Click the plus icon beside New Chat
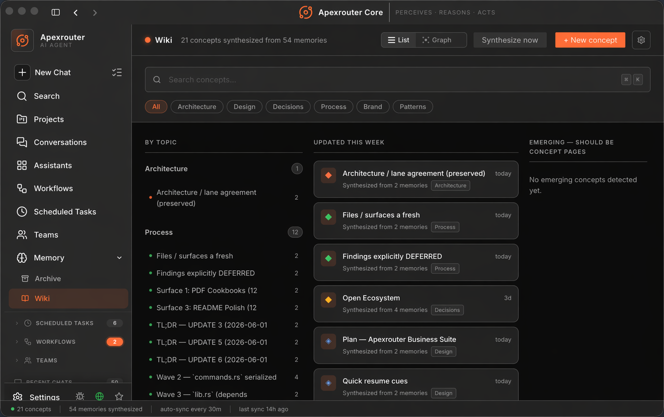Image resolution: width=664 pixels, height=417 pixels. coord(22,72)
